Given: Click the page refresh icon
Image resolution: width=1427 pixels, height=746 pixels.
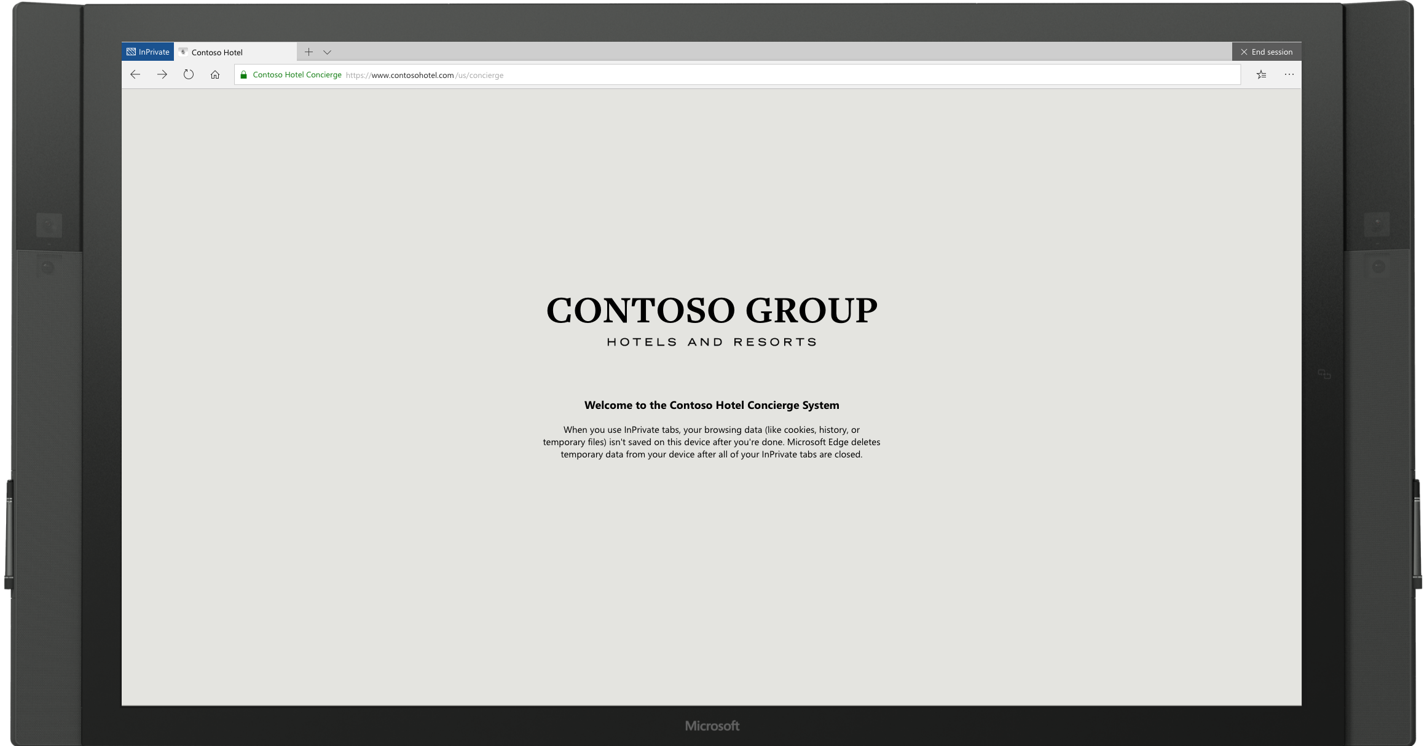Looking at the screenshot, I should point(189,74).
